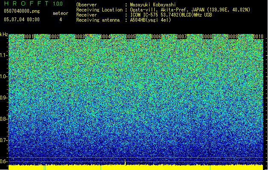Click the 'Receiving antenna' label
The image size is (268, 170).
coord(98,20)
